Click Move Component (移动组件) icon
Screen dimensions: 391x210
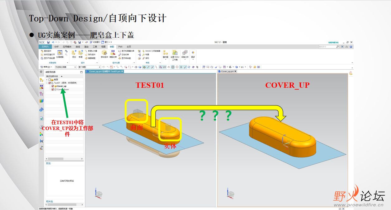click(104, 54)
